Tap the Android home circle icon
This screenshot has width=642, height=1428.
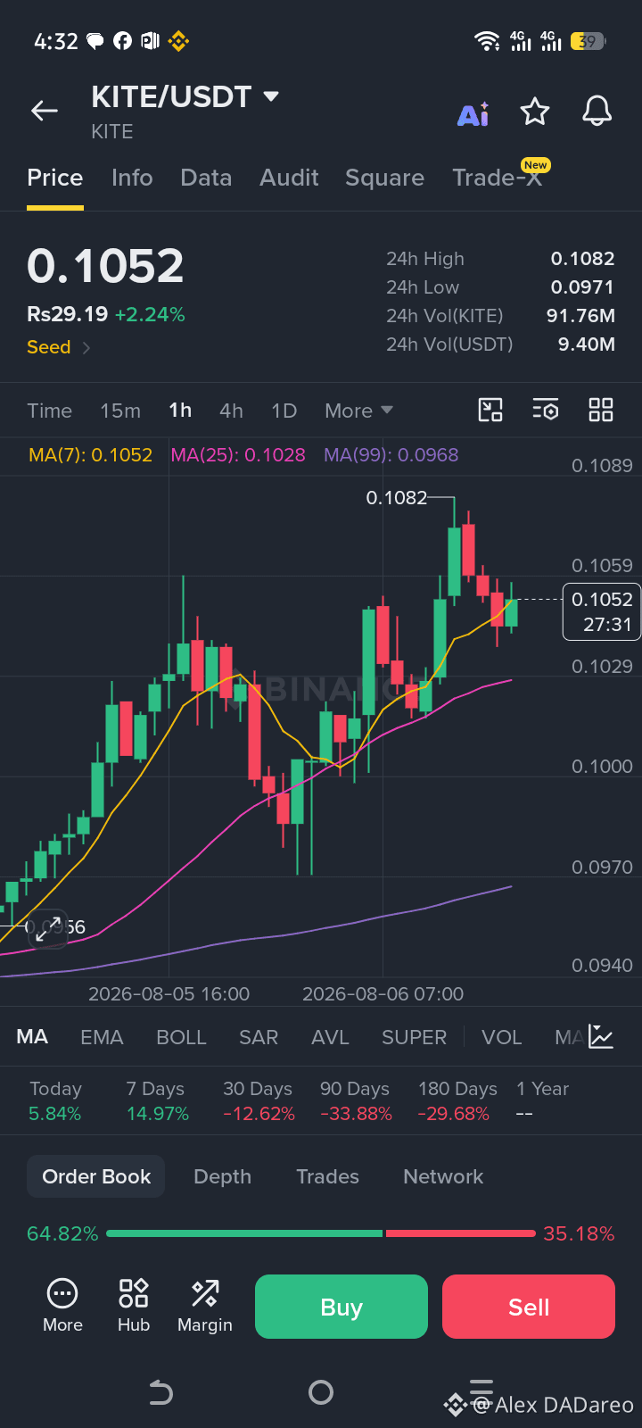pyautogui.click(x=321, y=1392)
